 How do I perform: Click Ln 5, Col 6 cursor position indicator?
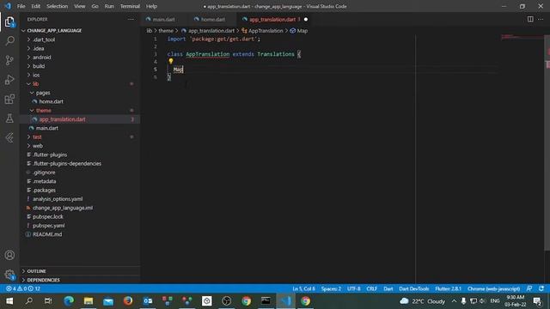pyautogui.click(x=303, y=288)
